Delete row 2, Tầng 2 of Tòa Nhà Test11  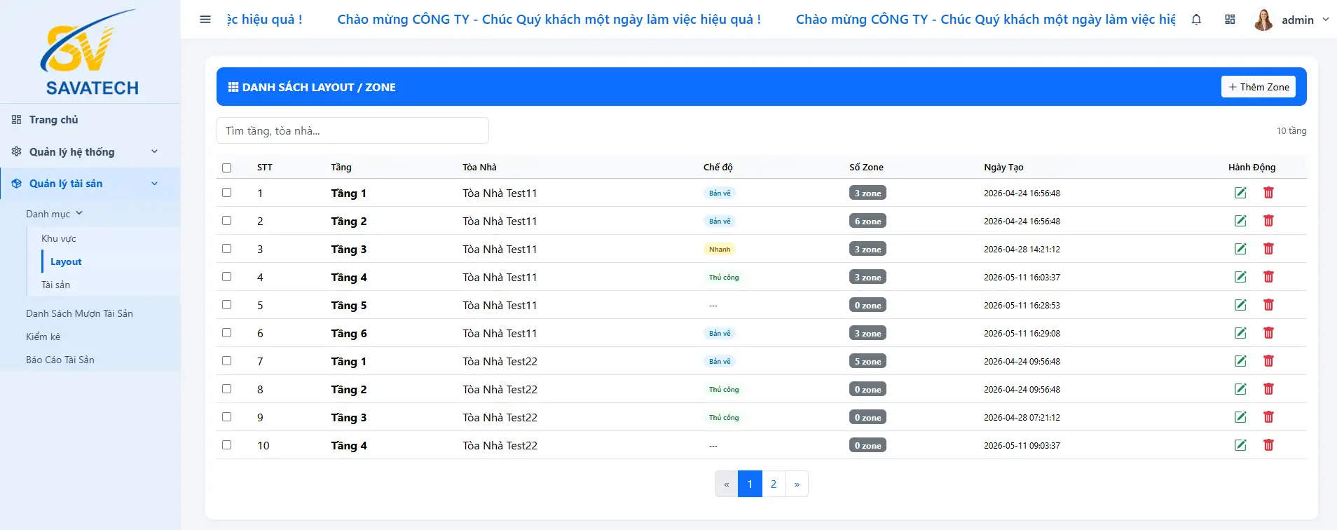coord(1268,221)
